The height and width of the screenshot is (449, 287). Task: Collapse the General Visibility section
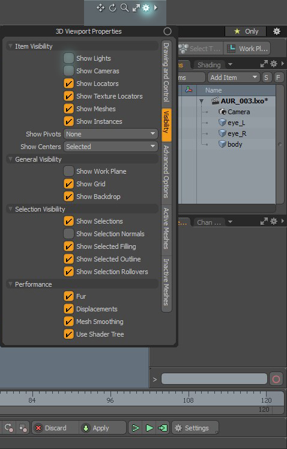[x=11, y=159]
